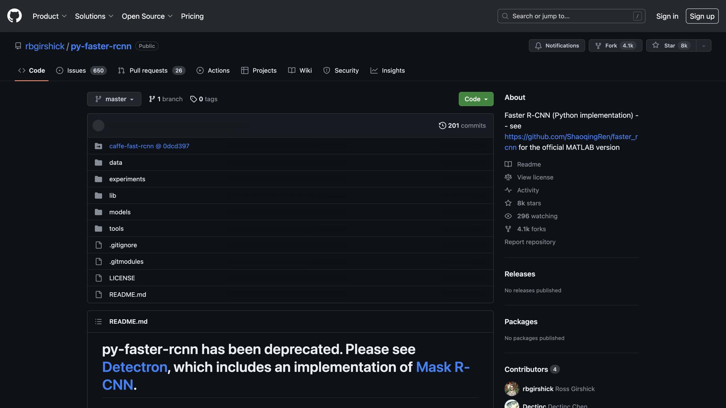
Task: Click the GitHub logo icon
Action: pos(14,16)
